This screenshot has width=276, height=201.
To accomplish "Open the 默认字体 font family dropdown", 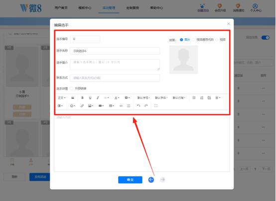I will click(161, 98).
